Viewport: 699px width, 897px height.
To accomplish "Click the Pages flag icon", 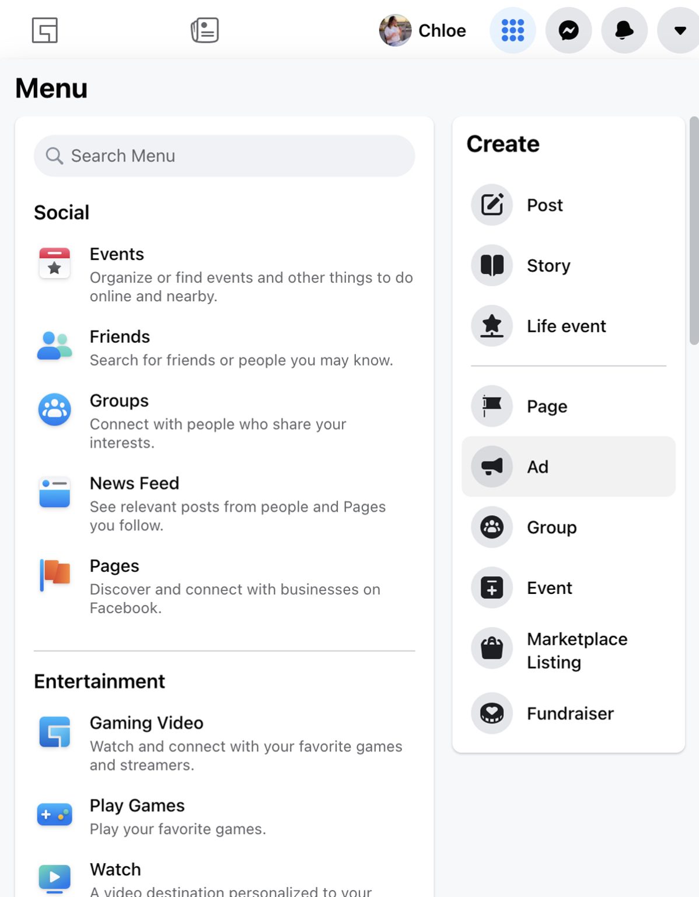I will pos(54,575).
